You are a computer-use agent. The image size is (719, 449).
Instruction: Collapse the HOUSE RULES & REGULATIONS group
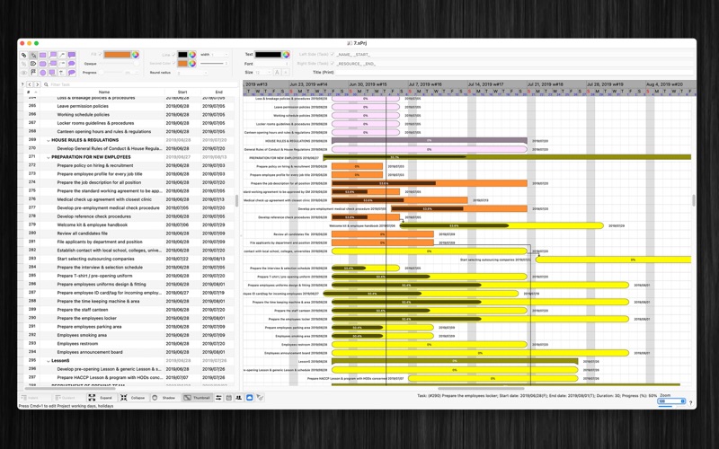pyautogui.click(x=49, y=140)
